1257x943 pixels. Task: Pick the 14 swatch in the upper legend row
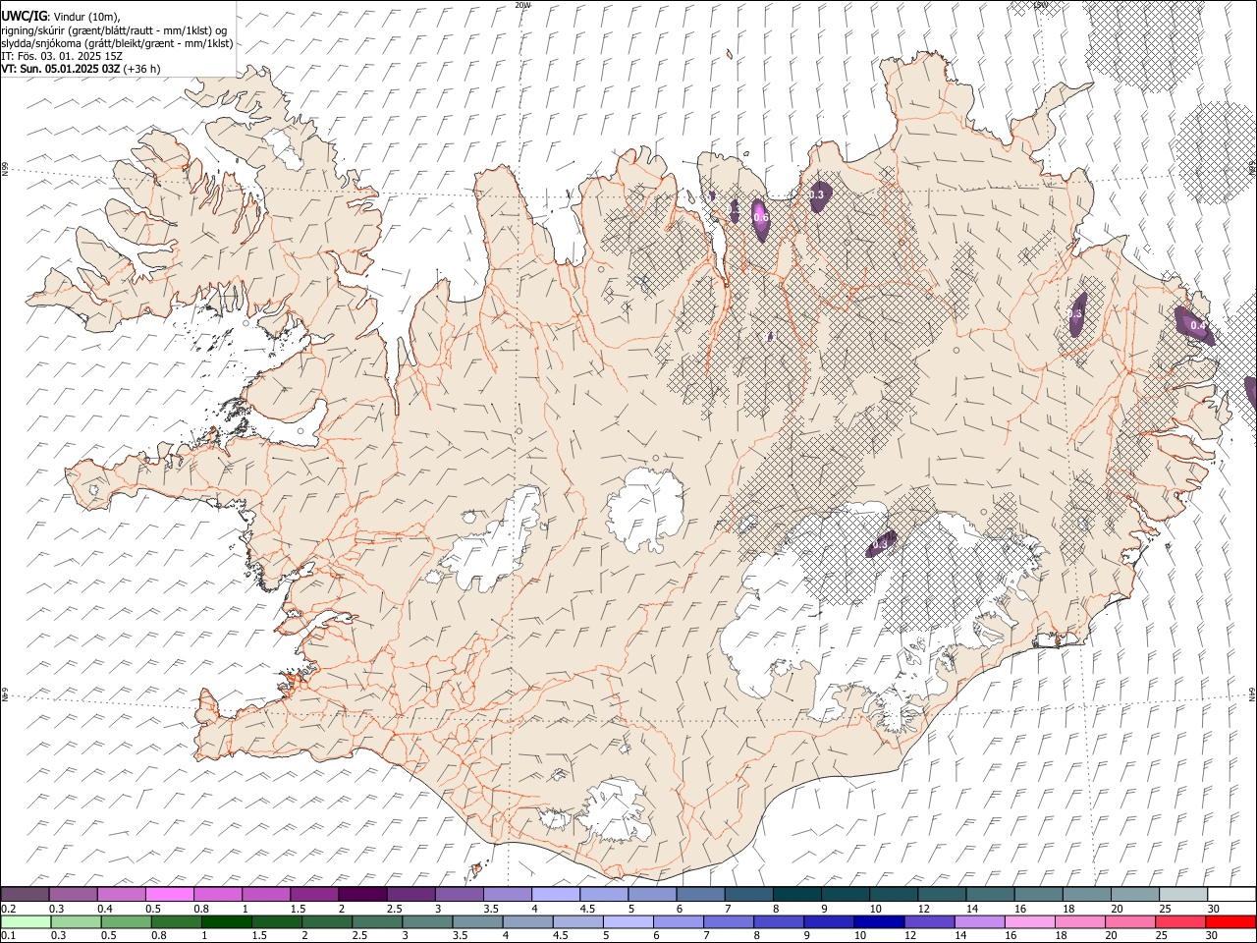tap(989, 894)
